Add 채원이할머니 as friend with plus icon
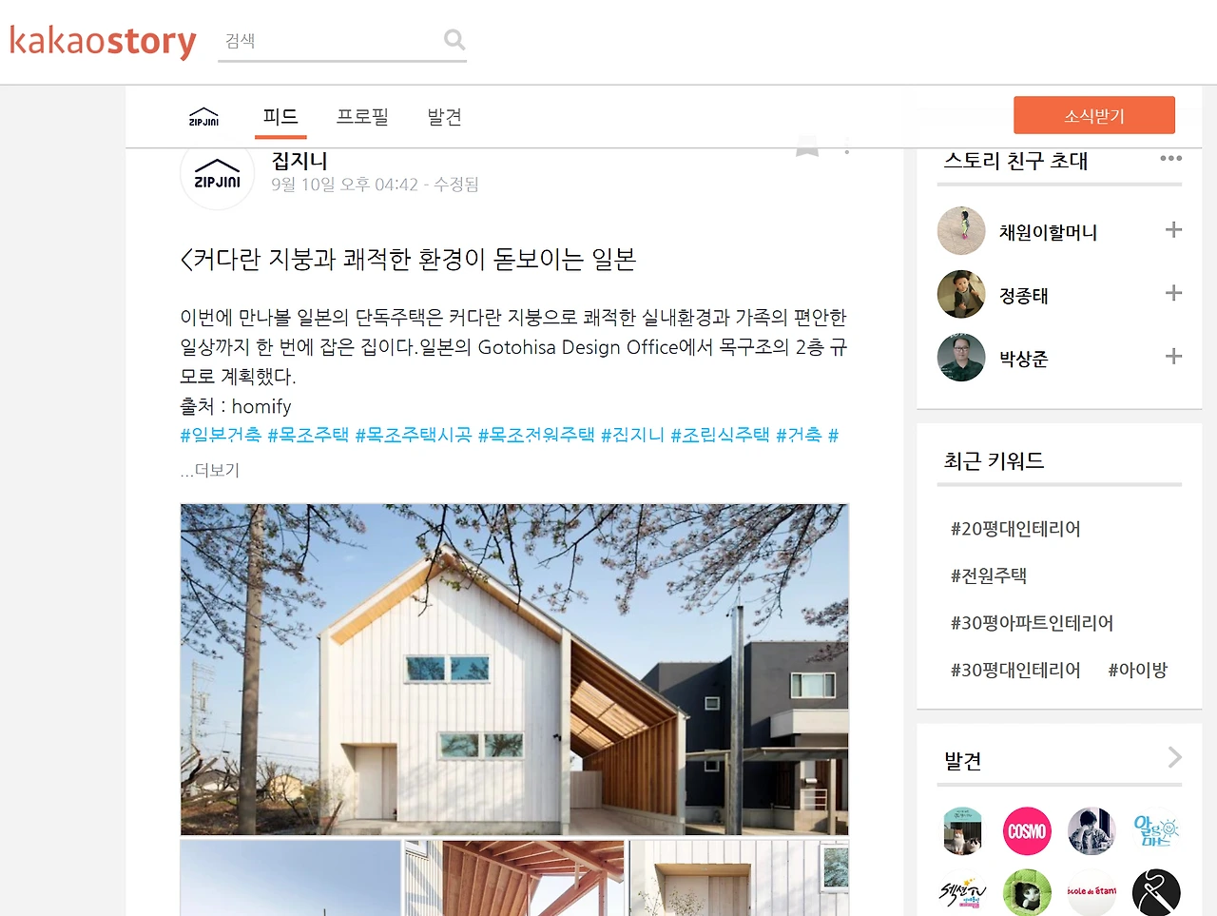This screenshot has height=916, width=1217. (1173, 230)
